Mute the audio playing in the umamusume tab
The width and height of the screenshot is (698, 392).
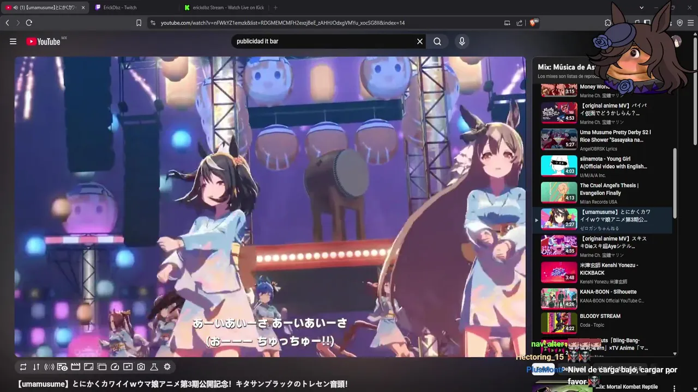point(15,8)
